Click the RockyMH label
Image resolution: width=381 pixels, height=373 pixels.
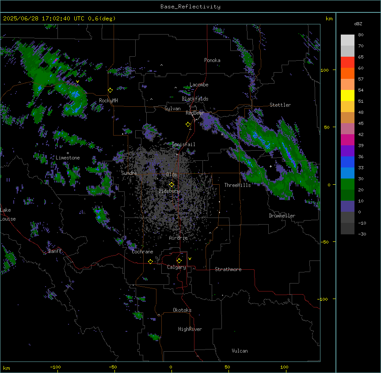coord(108,101)
